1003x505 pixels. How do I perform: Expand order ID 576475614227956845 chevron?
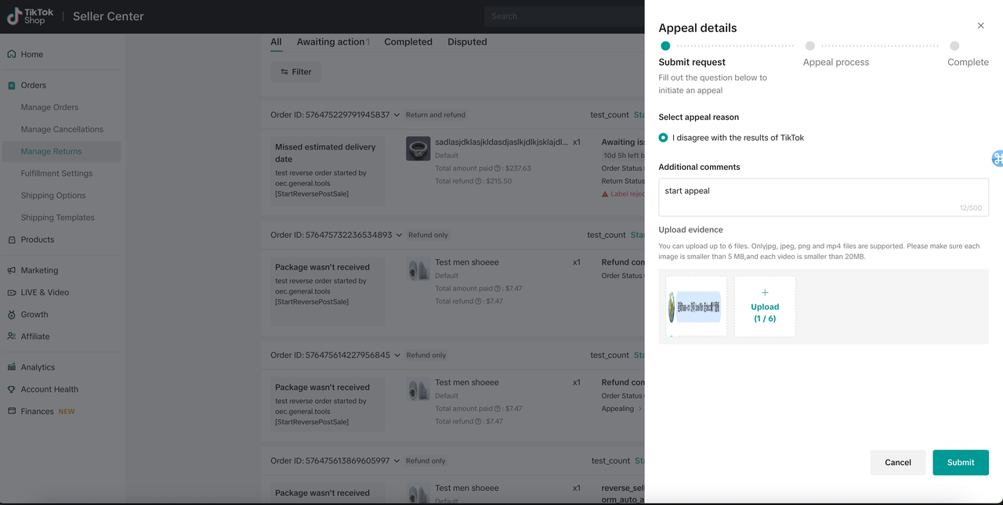[x=397, y=355]
